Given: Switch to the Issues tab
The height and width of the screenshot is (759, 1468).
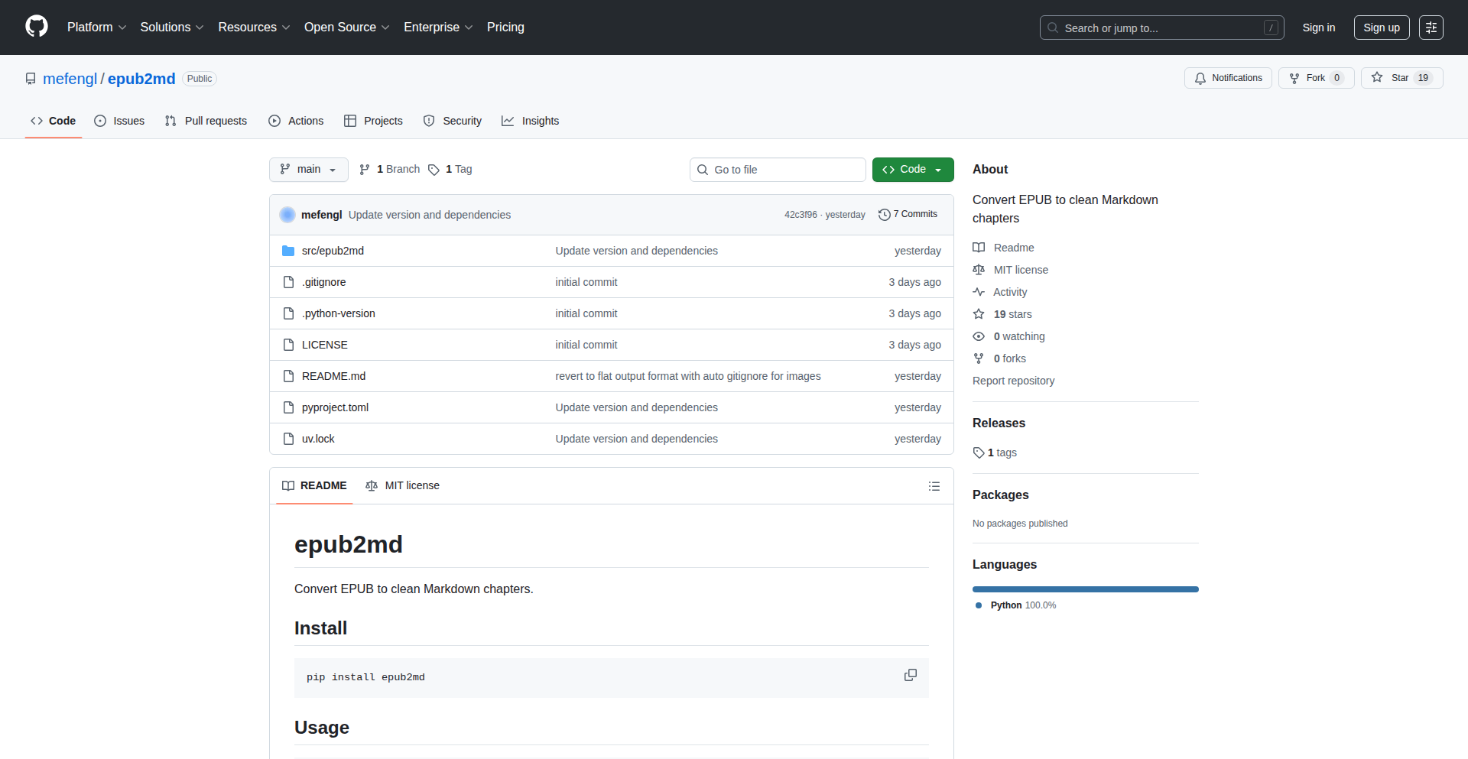Looking at the screenshot, I should pyautogui.click(x=119, y=121).
